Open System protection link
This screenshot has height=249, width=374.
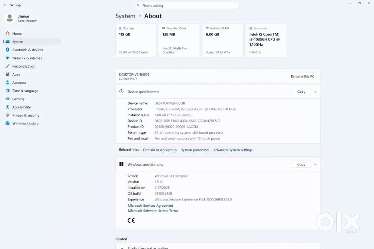pyautogui.click(x=195, y=150)
